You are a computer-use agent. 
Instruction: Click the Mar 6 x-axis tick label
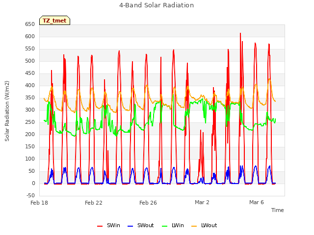click(x=257, y=202)
